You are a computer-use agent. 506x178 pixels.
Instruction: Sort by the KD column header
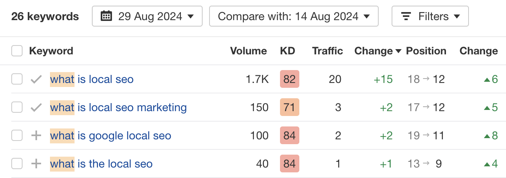288,51
